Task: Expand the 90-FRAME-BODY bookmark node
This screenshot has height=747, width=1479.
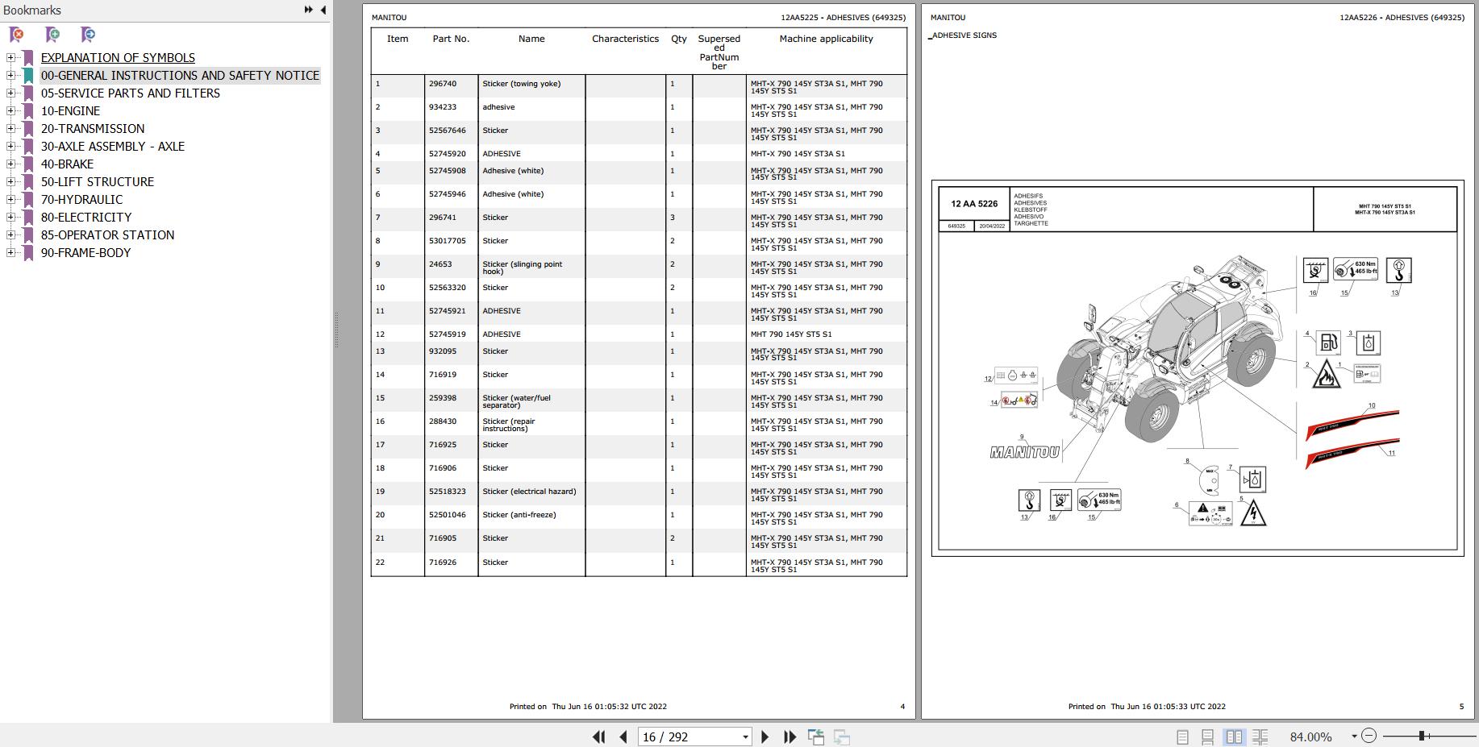Action: click(10, 253)
